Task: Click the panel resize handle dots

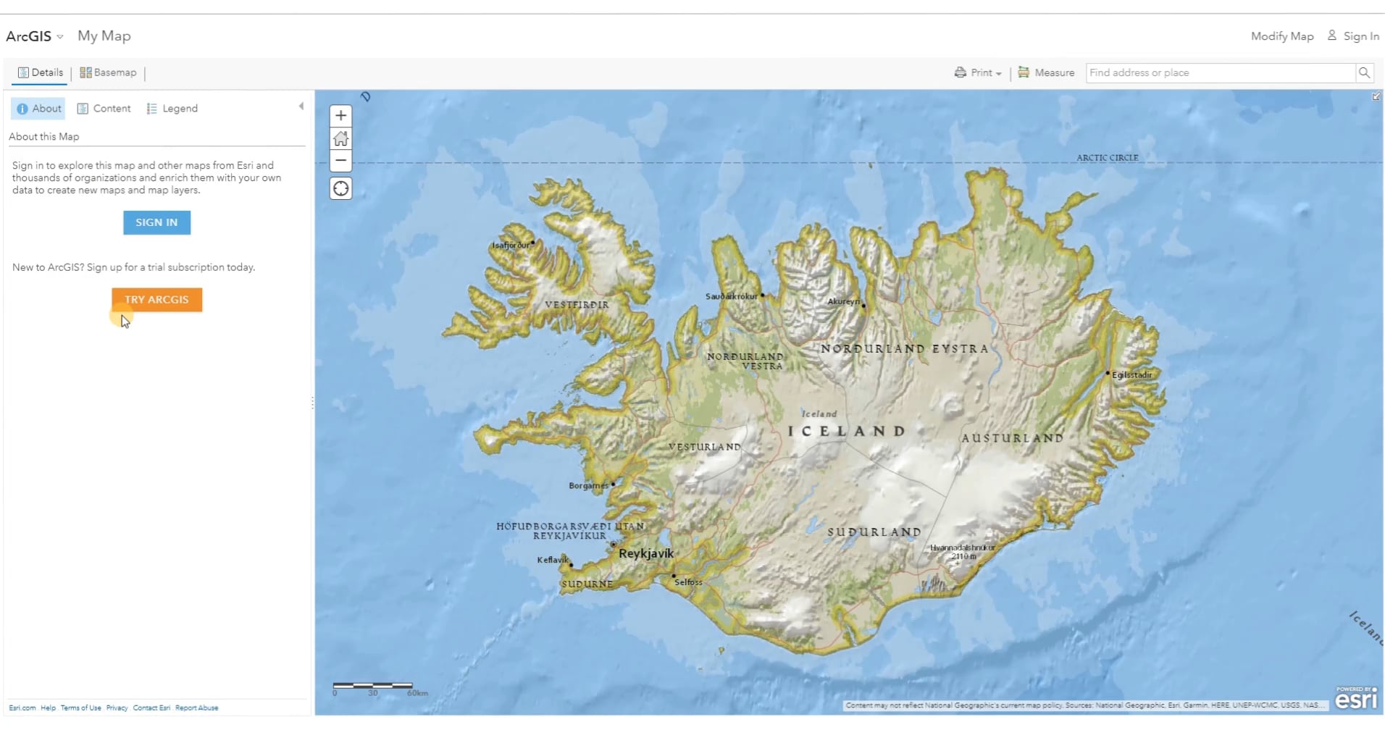Action: click(312, 403)
